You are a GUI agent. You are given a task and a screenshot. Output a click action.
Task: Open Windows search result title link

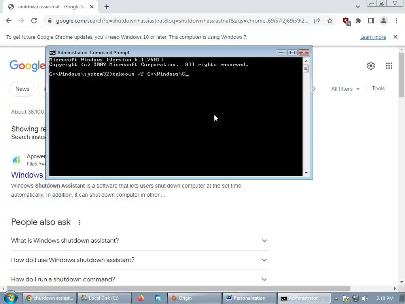pos(27,175)
